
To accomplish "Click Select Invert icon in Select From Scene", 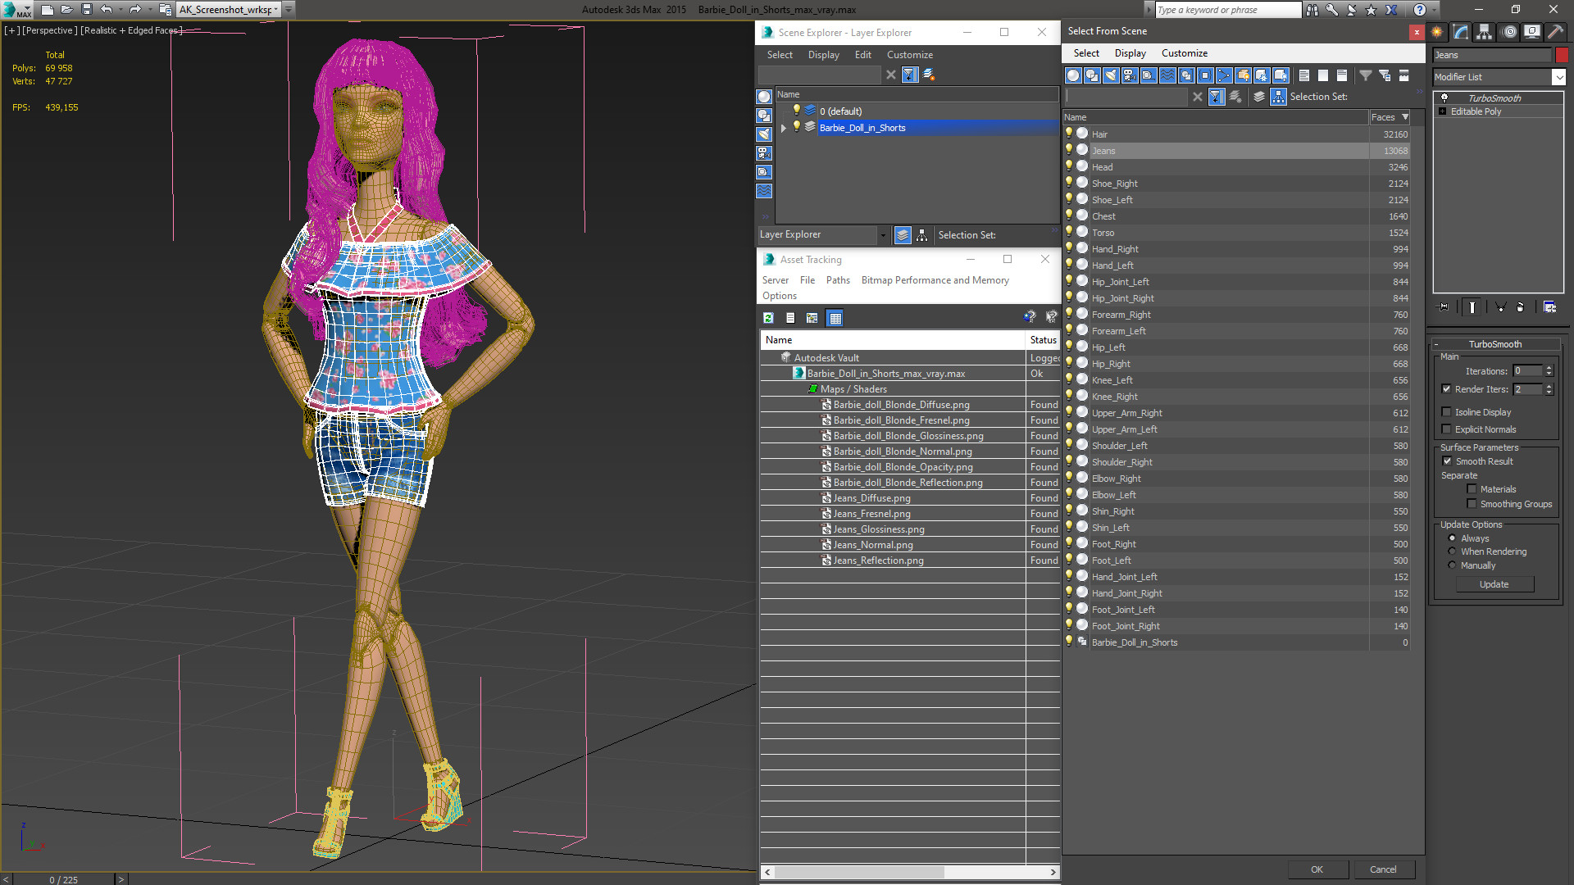I will (1342, 75).
